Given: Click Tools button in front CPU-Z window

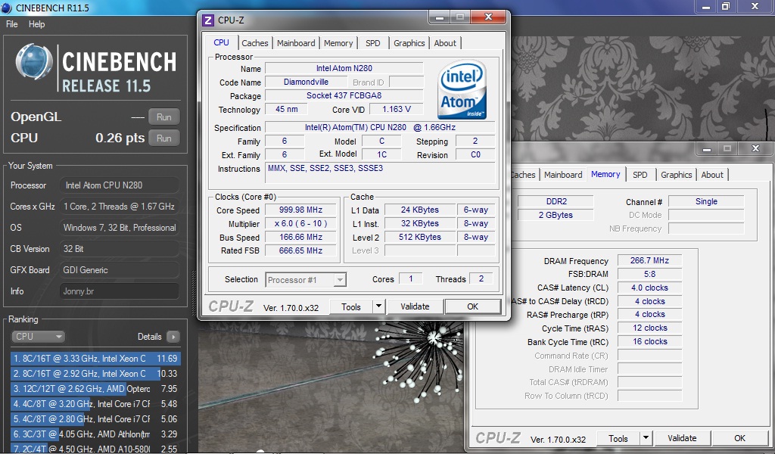Looking at the screenshot, I should 351,306.
